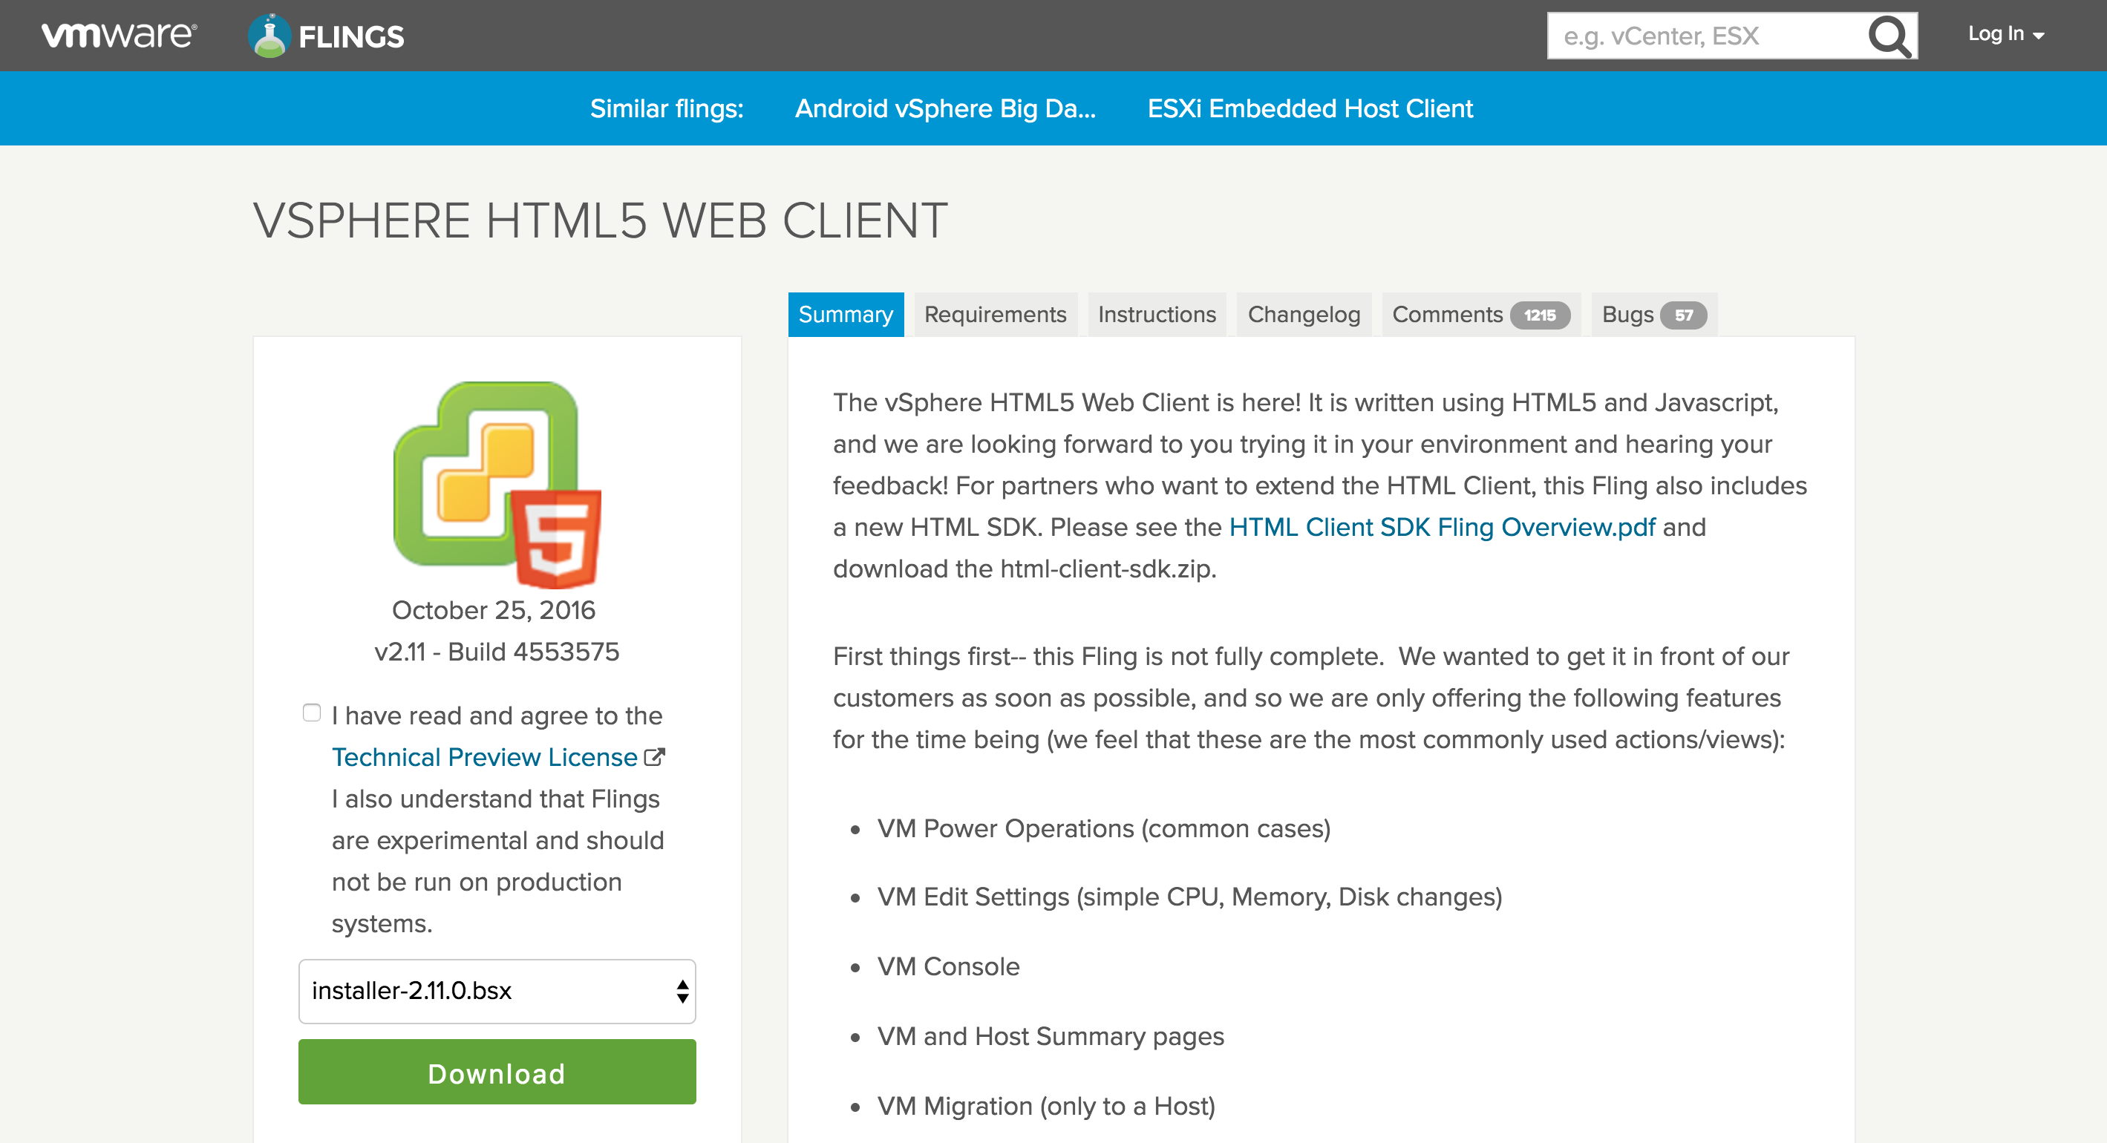The width and height of the screenshot is (2107, 1143).
Task: Click the bugs count badge showing 57
Action: (x=1684, y=314)
